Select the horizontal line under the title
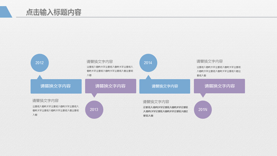277x156 pixels. (x=146, y=17)
